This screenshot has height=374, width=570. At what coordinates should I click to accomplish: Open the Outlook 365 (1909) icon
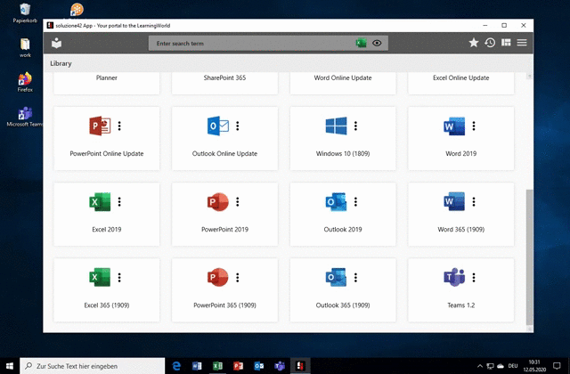(337, 277)
